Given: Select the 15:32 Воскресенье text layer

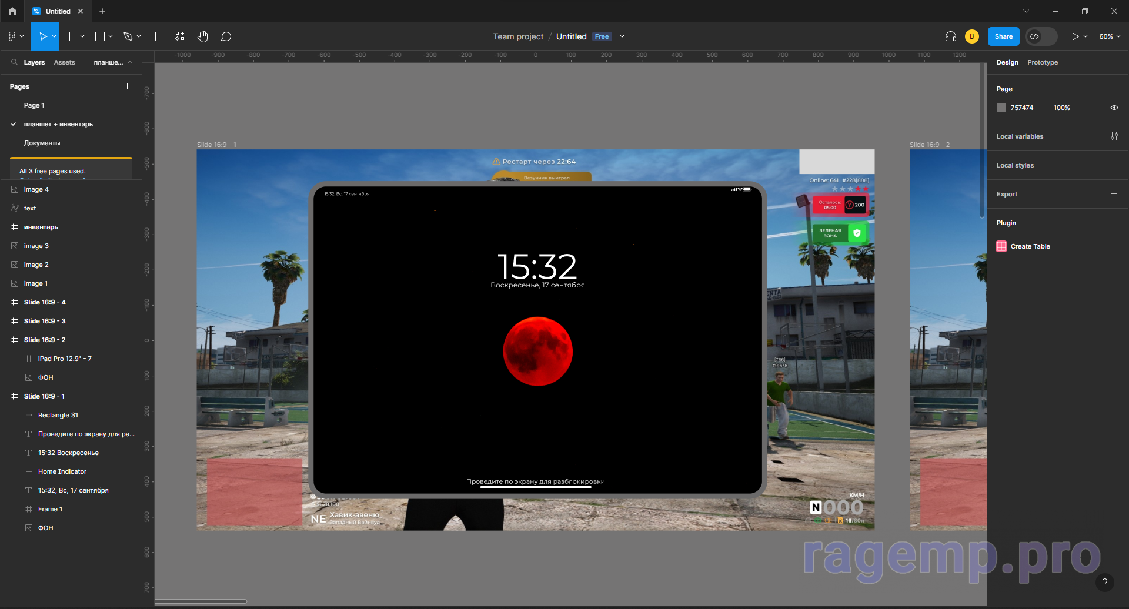Looking at the screenshot, I should point(71,453).
